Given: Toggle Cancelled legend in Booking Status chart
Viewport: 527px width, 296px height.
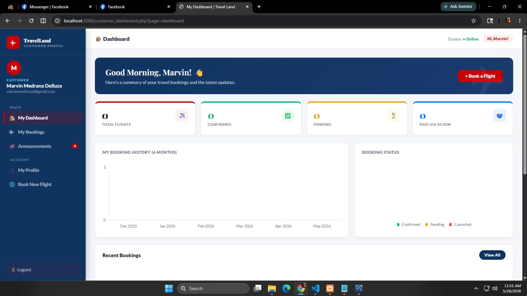Looking at the screenshot, I should click(460, 225).
